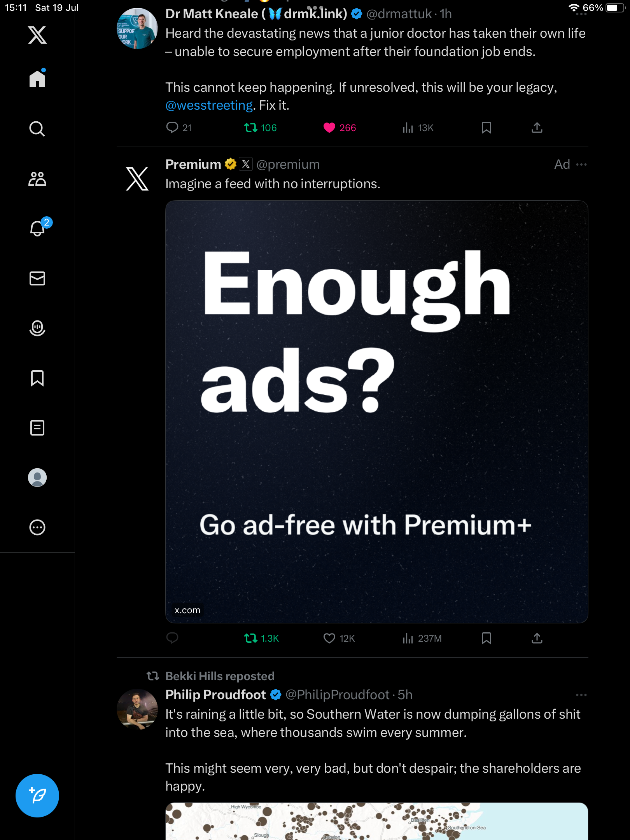The width and height of the screenshot is (630, 840).
Task: Open the Home feed icon
Action: (37, 78)
